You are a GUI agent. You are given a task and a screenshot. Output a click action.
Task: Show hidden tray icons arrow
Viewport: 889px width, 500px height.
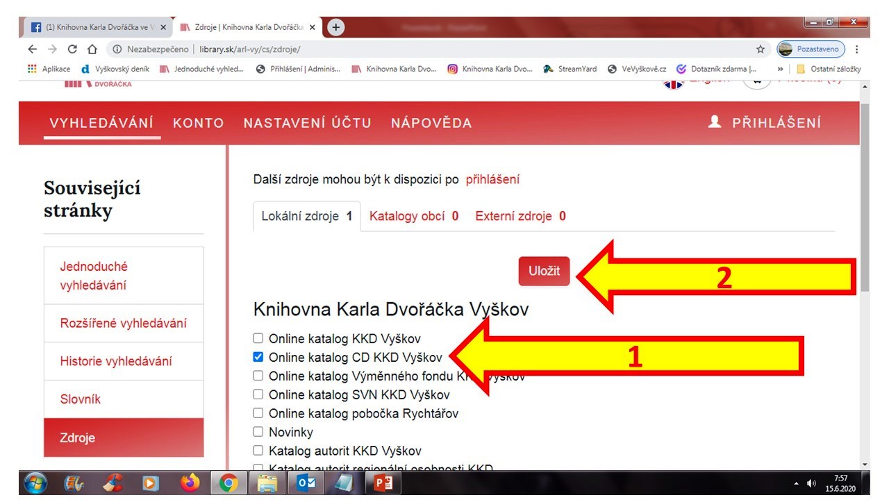796,483
